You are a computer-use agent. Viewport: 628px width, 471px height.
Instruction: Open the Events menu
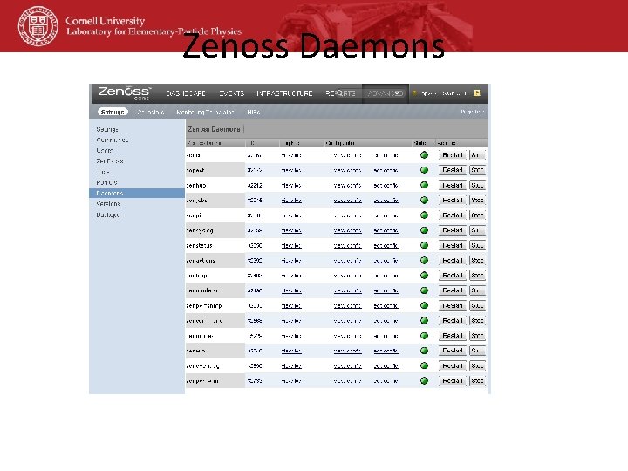[x=231, y=93]
